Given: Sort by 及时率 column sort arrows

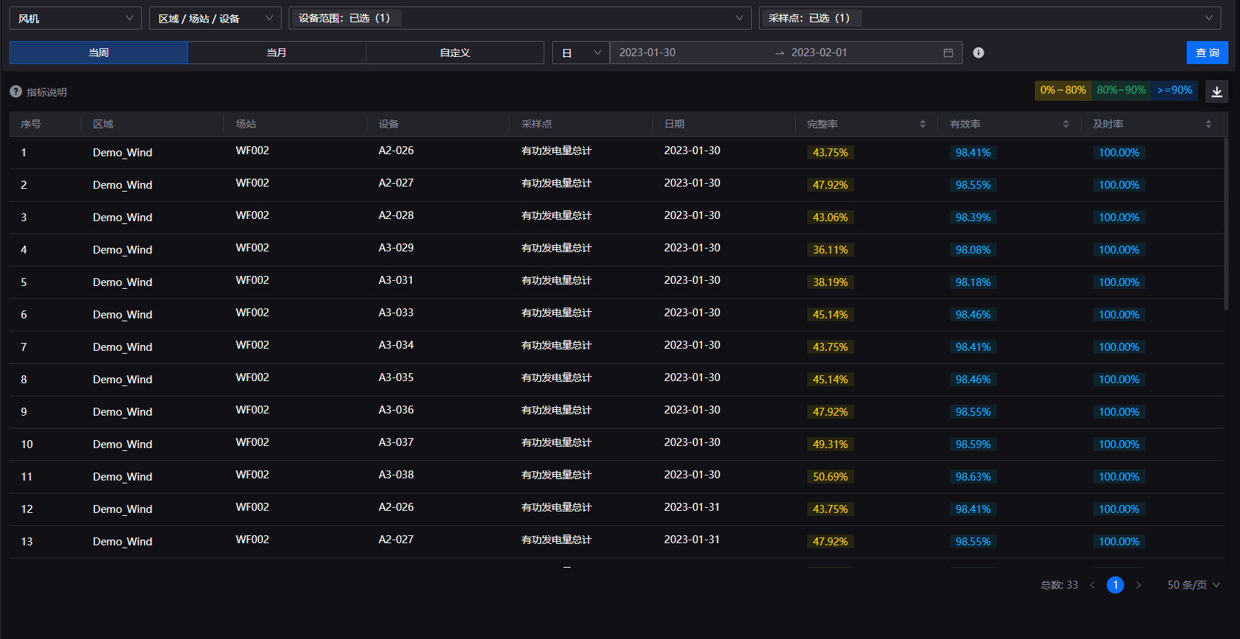Looking at the screenshot, I should (x=1208, y=124).
